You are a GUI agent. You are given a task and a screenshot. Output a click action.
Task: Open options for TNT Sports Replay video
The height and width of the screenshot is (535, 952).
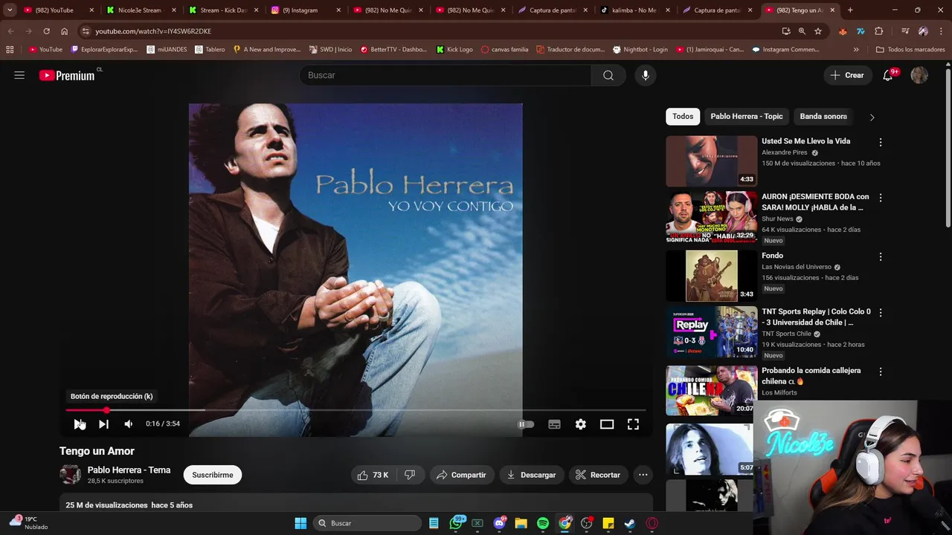[x=881, y=312]
